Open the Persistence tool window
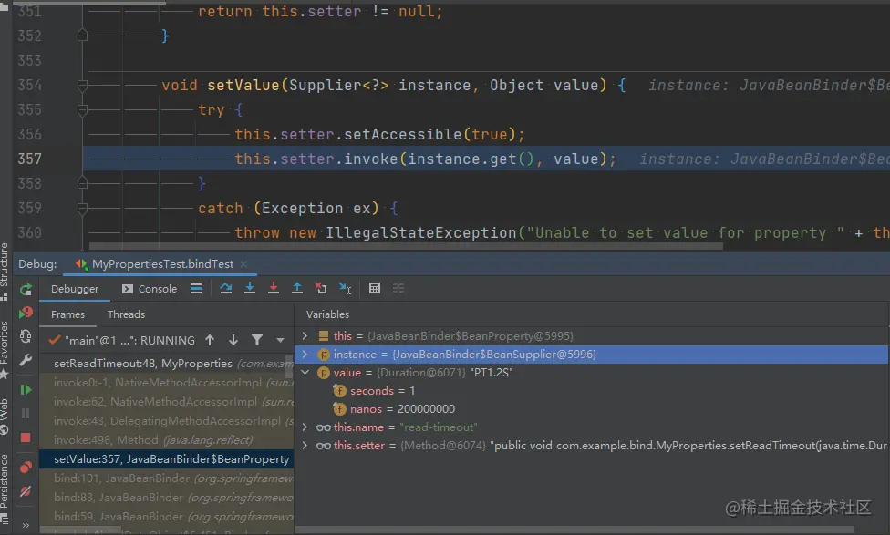 tap(5, 488)
